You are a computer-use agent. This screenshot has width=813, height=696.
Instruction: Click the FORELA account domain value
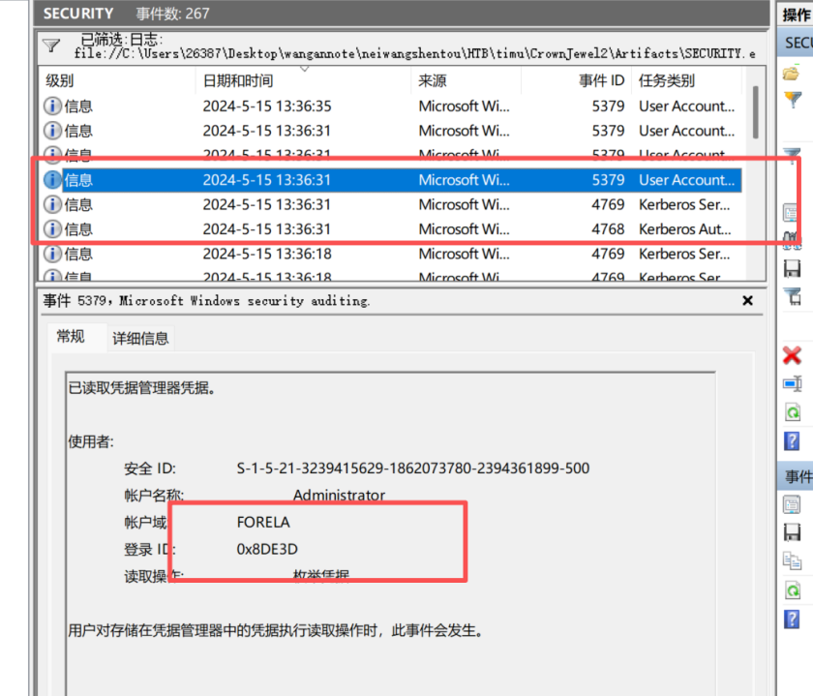[x=263, y=523]
